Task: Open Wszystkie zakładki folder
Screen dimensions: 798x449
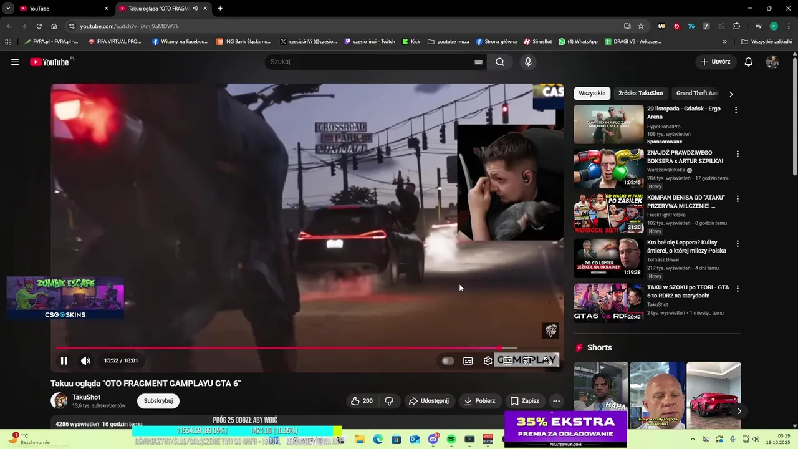Action: click(x=767, y=42)
